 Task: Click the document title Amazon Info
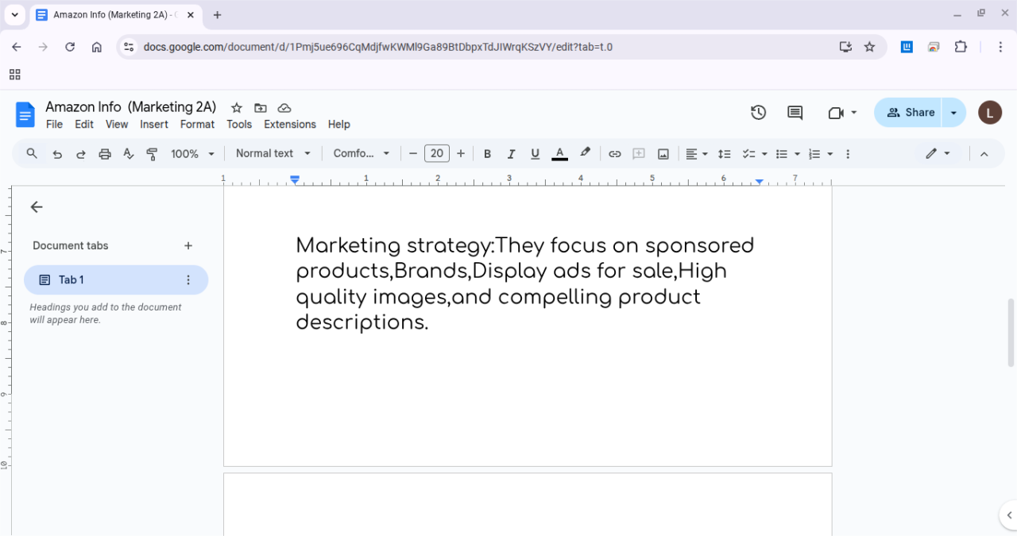[131, 107]
